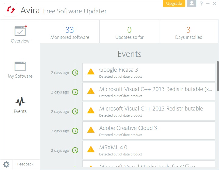The width and height of the screenshot is (219, 170).
Task: Click the Events heading text
Action: (x=130, y=54)
